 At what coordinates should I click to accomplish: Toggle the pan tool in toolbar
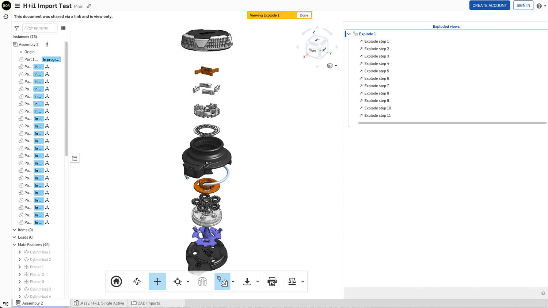(x=157, y=281)
